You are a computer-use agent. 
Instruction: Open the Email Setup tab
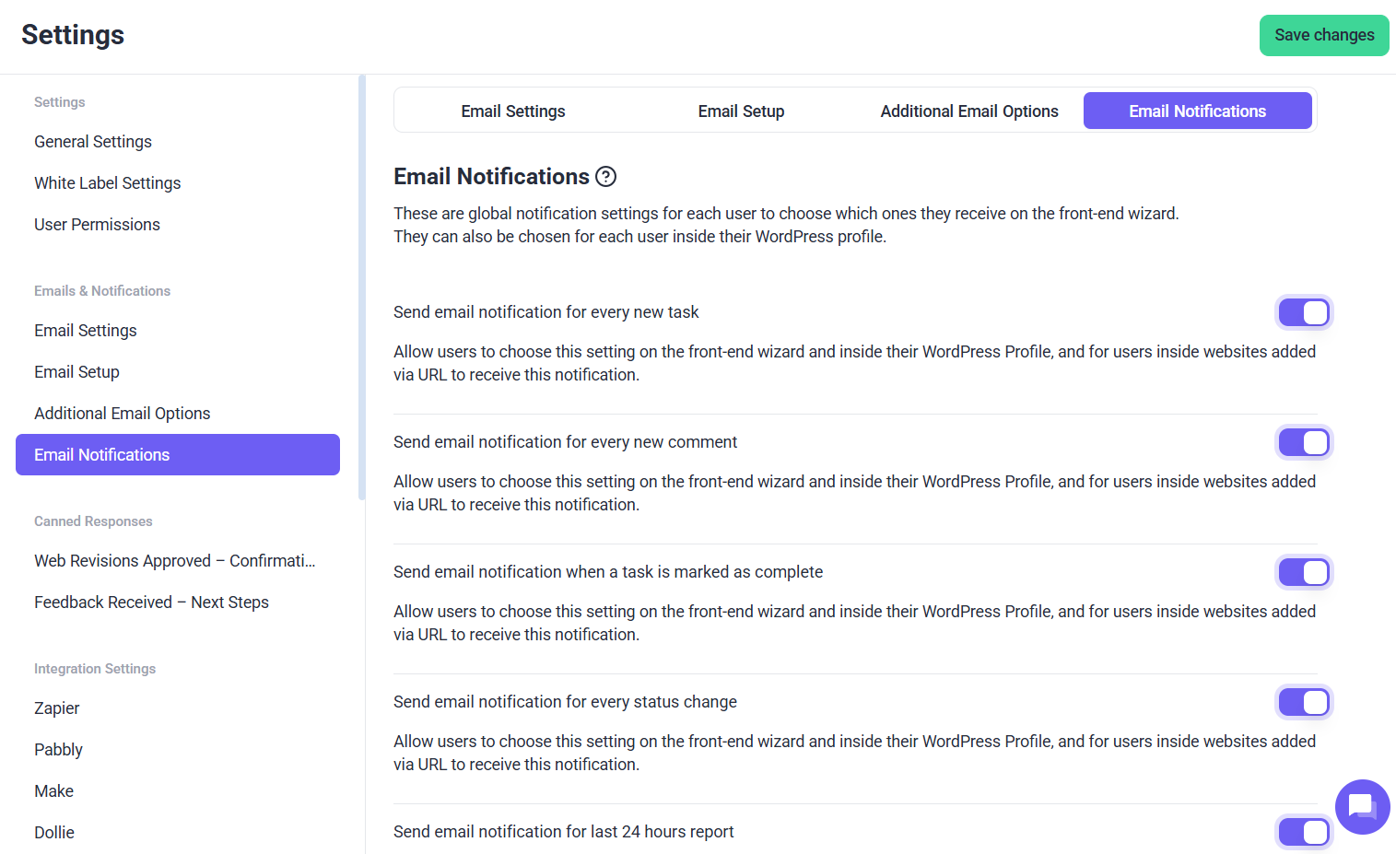coord(741,111)
